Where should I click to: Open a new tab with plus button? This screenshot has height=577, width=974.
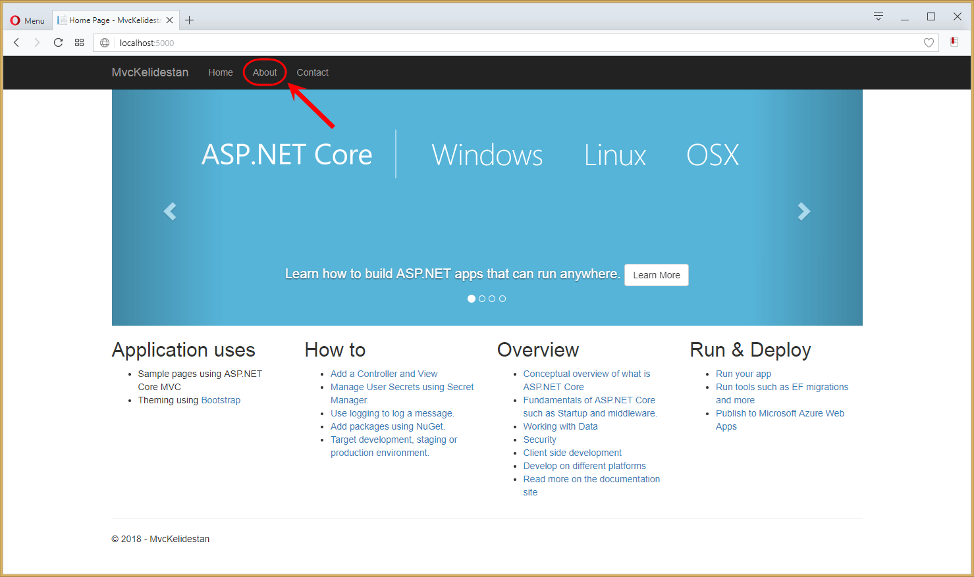point(189,20)
